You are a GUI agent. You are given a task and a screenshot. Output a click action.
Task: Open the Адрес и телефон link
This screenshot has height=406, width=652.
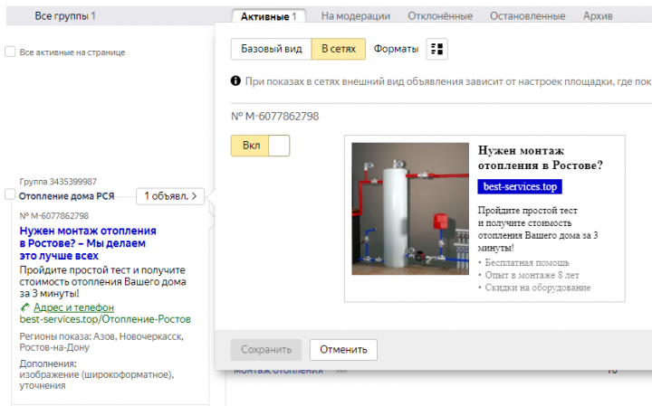pos(73,307)
